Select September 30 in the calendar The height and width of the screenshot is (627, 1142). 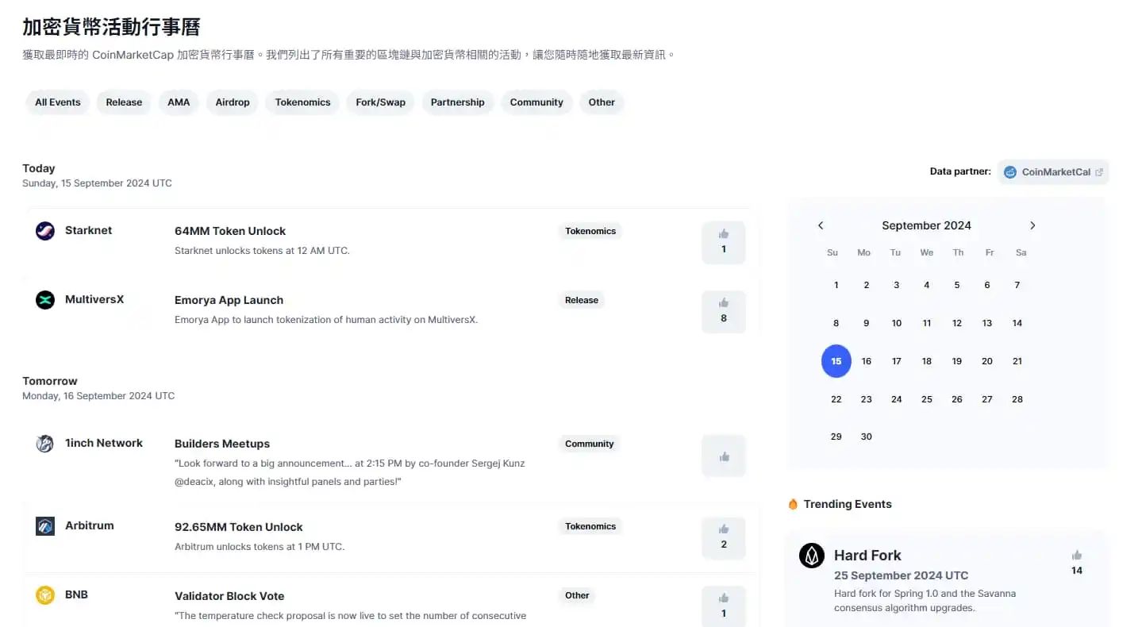[867, 437]
